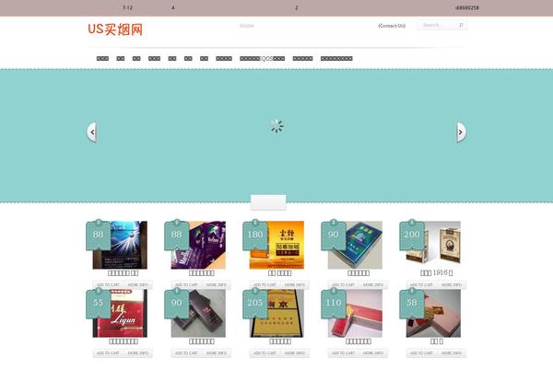
Task: Open the purple Marlboro pack thumbnail
Action: point(198,245)
